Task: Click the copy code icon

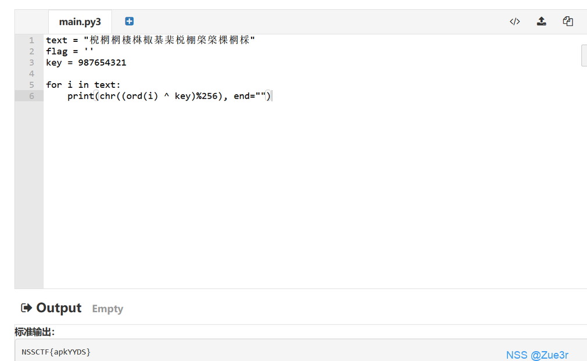Action: click(568, 22)
